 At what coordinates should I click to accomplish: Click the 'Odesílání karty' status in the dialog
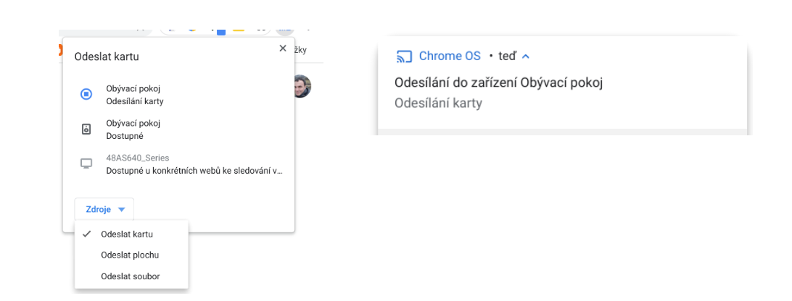(x=135, y=101)
